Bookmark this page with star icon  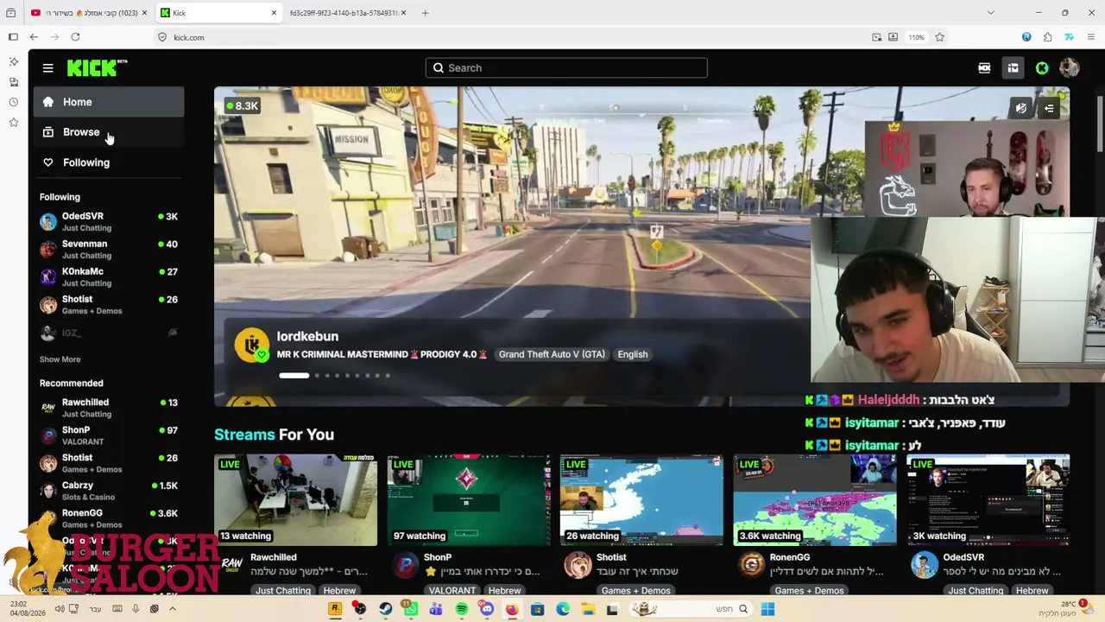(939, 37)
